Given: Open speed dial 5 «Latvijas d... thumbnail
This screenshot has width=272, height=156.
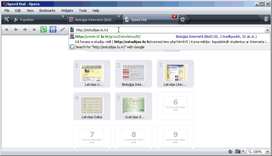Looking at the screenshot, I should pyautogui.click(x=134, y=105).
